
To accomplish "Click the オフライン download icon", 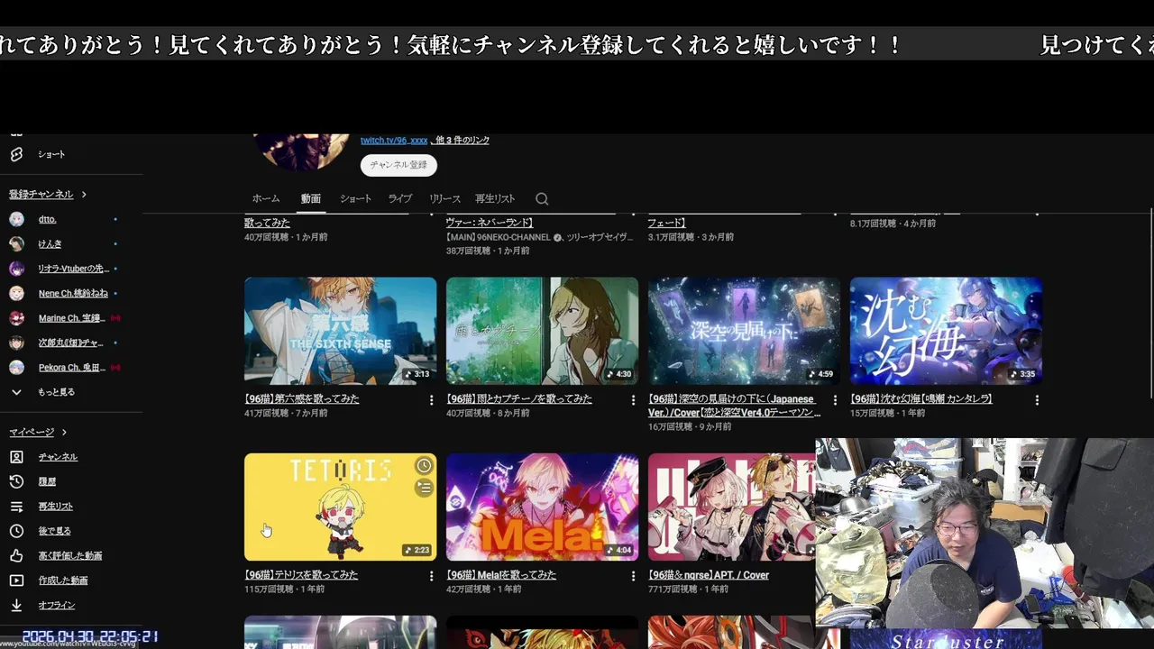I will [x=16, y=605].
